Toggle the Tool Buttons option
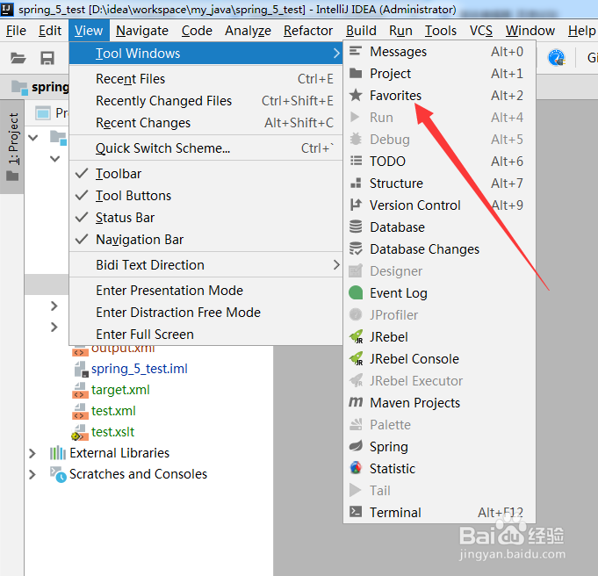This screenshot has width=598, height=576. tap(206, 196)
